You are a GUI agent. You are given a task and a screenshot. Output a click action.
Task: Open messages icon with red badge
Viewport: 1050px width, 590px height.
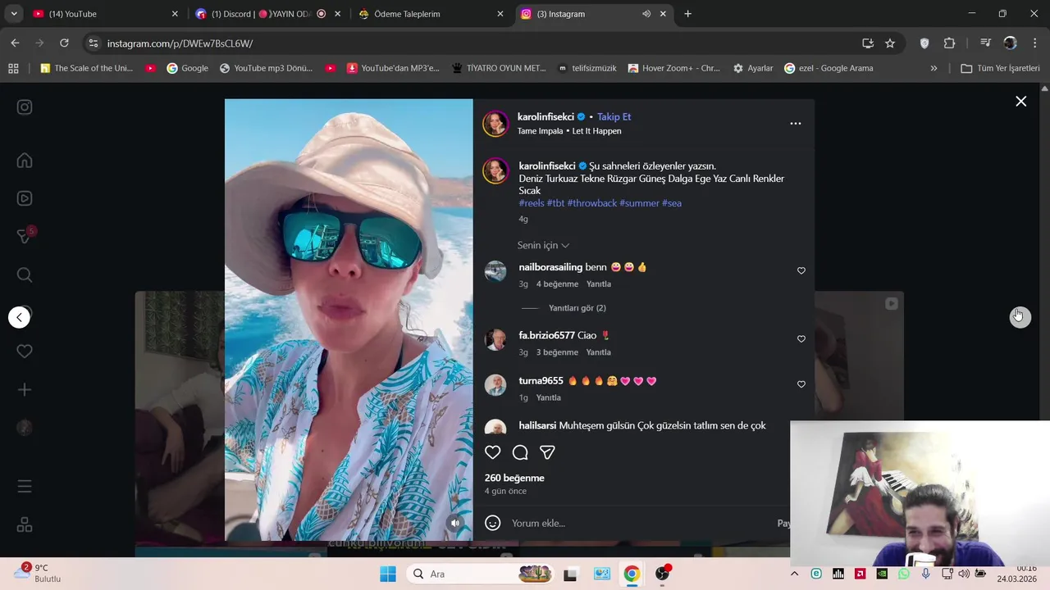tap(25, 236)
